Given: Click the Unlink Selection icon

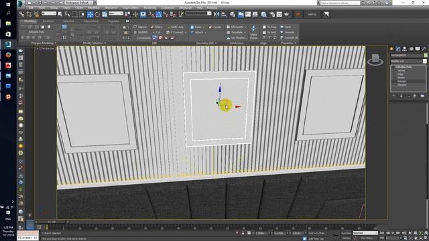Looking at the screenshot, I should pyautogui.click(x=29, y=14).
